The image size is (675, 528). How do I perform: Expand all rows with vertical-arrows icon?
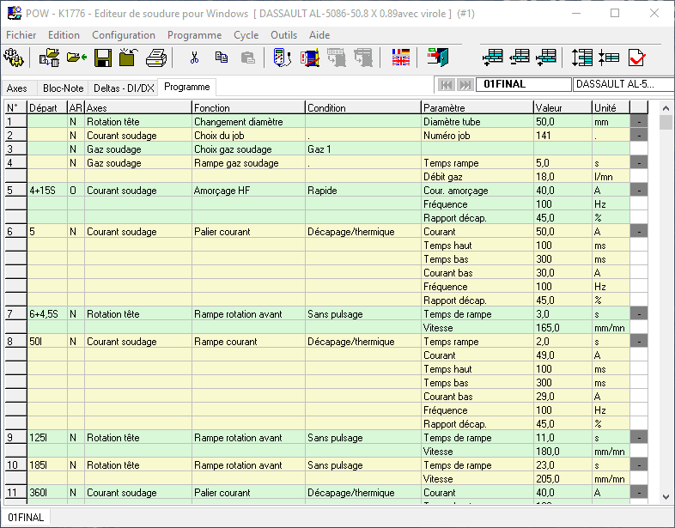click(581, 58)
